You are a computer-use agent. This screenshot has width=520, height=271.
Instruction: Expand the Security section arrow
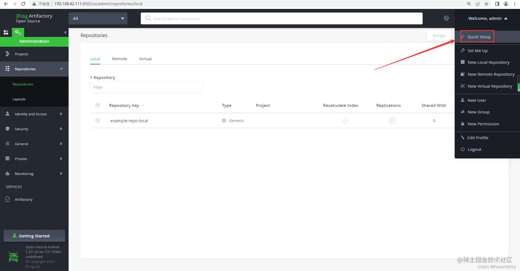click(61, 129)
